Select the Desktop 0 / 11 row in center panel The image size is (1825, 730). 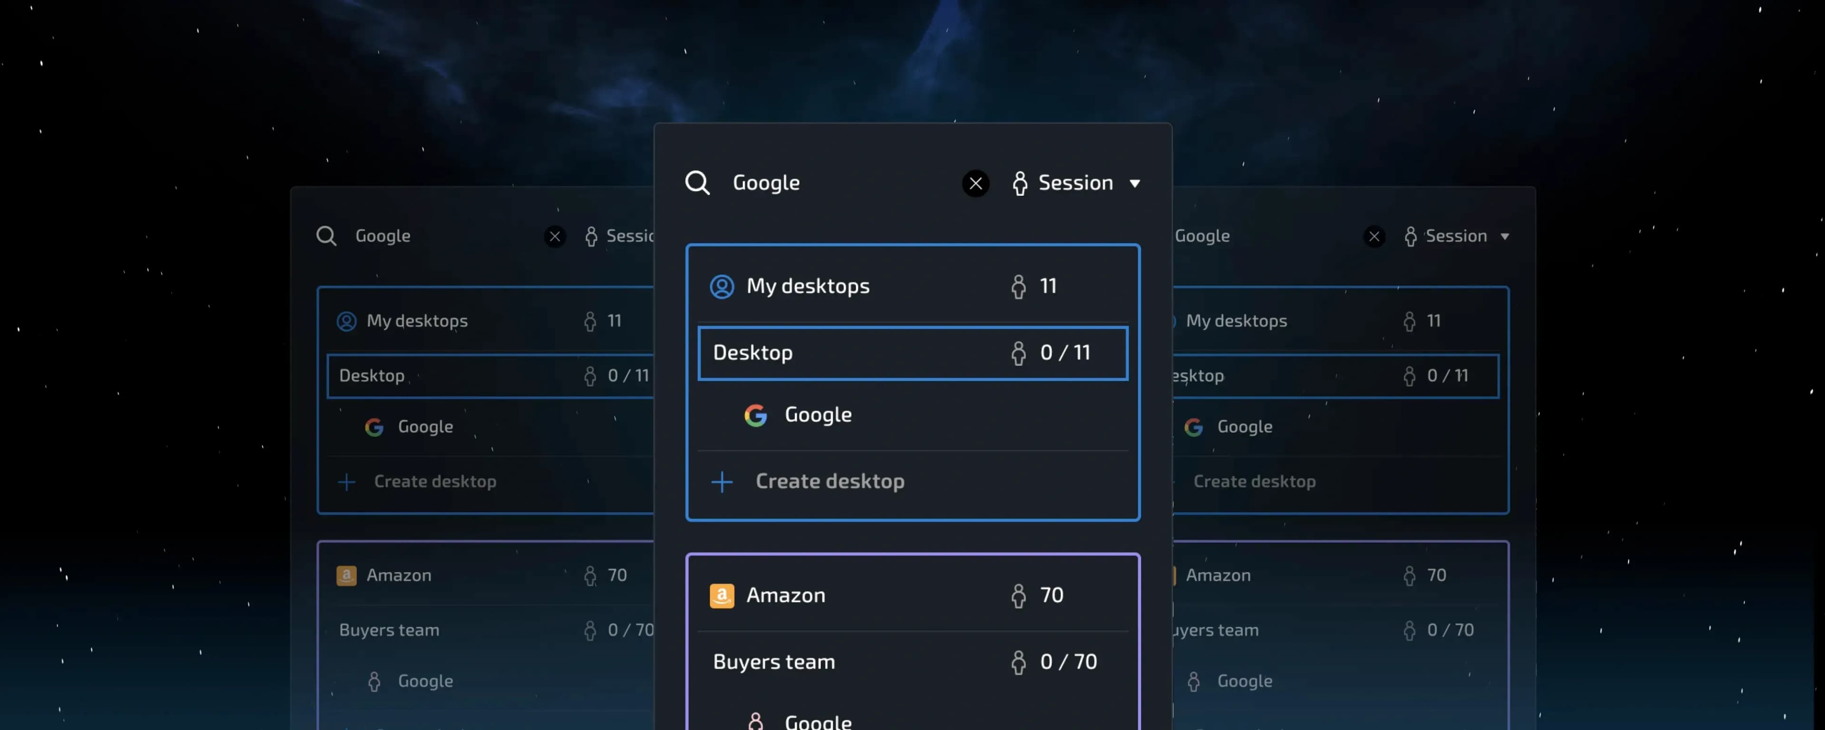tap(912, 353)
